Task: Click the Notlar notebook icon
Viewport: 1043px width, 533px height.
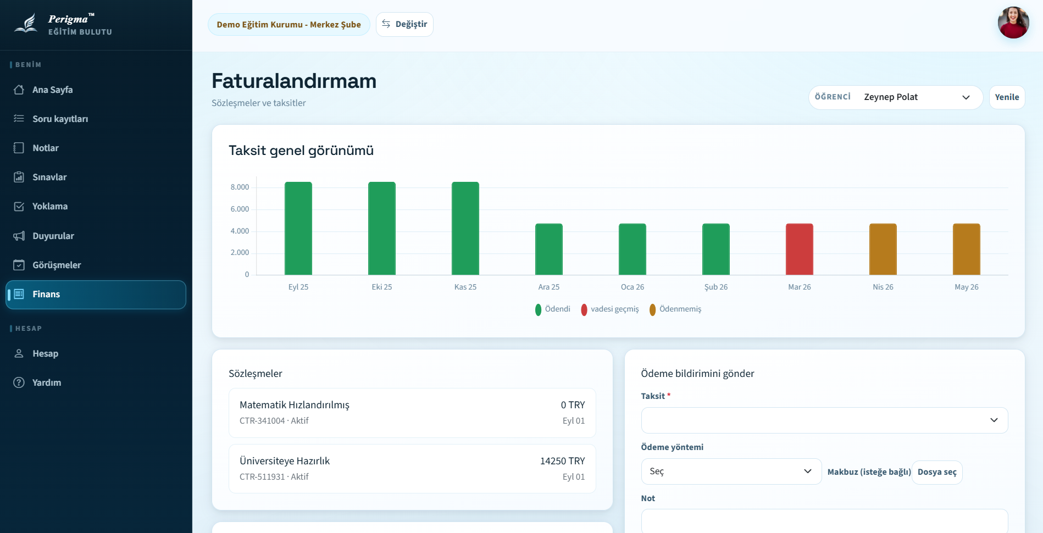Action: coord(19,148)
